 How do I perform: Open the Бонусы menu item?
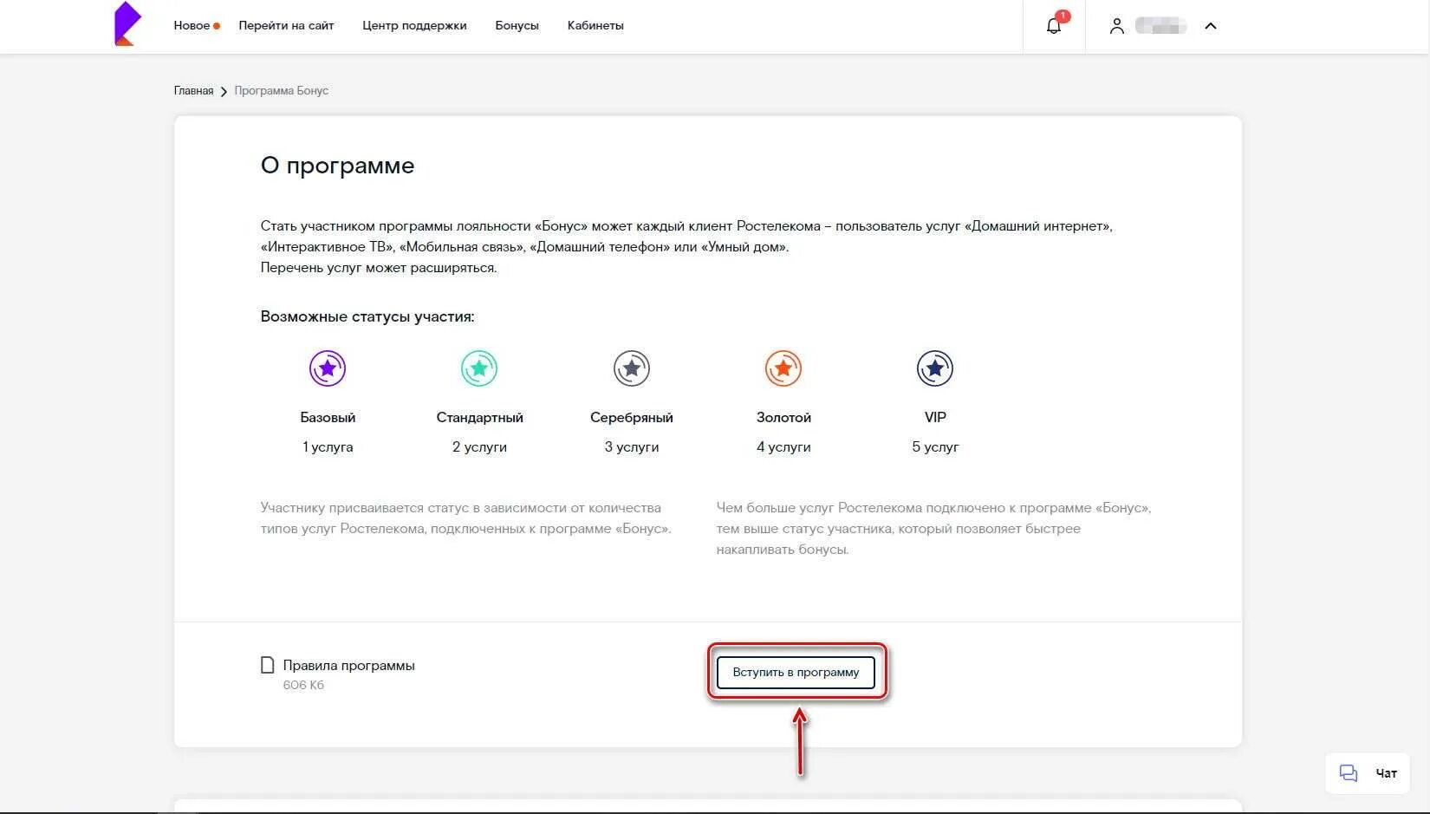517,25
